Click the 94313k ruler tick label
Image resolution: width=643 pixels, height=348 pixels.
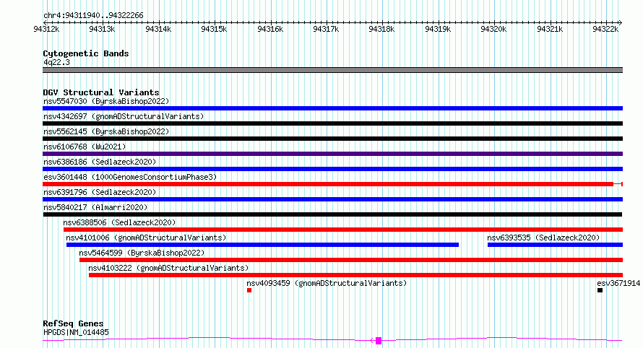click(102, 29)
